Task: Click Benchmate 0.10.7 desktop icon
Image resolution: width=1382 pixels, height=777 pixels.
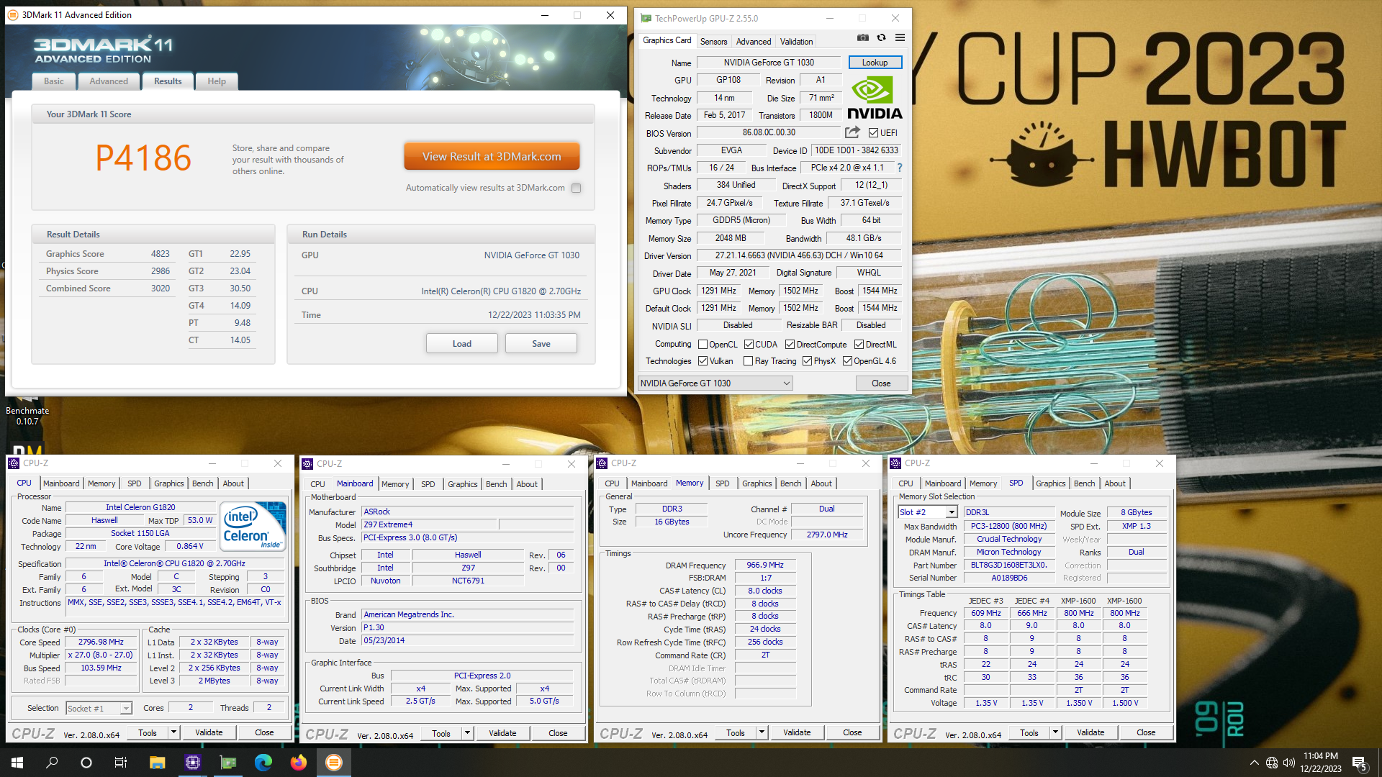Action: click(27, 410)
